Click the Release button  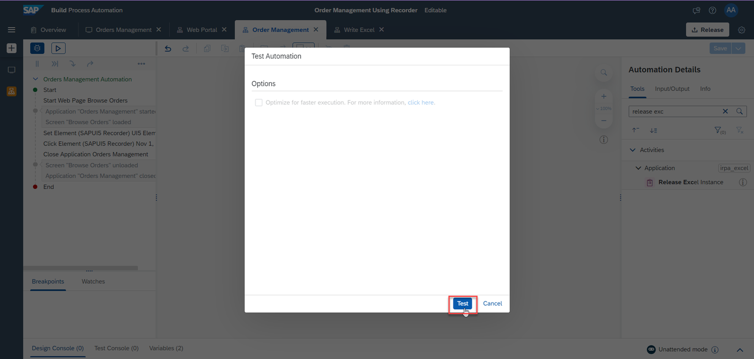tap(707, 30)
